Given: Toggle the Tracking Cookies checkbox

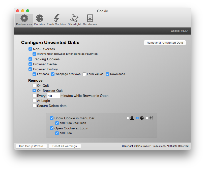Looking at the screenshot, I should coord(30,59).
